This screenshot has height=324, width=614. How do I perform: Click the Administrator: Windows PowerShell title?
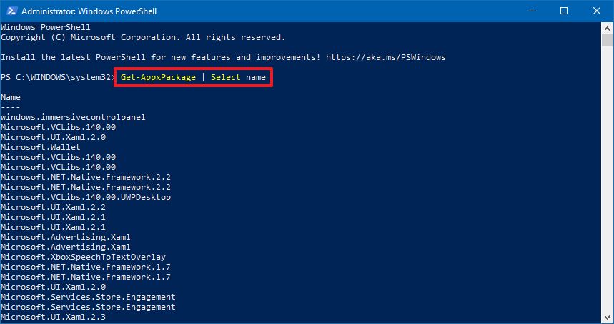tap(89, 11)
